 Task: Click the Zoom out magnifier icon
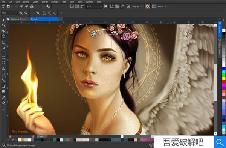(x=26, y=13)
